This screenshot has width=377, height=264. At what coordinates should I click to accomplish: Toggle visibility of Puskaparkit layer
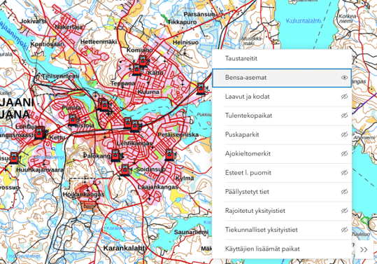click(344, 134)
